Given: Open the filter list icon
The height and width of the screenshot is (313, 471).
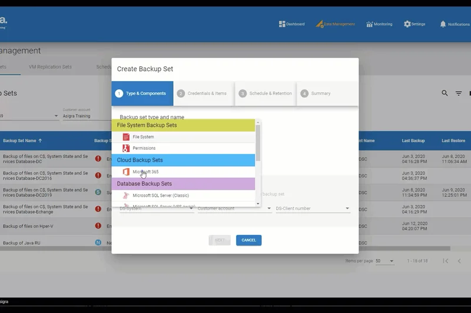Looking at the screenshot, I should [459, 93].
